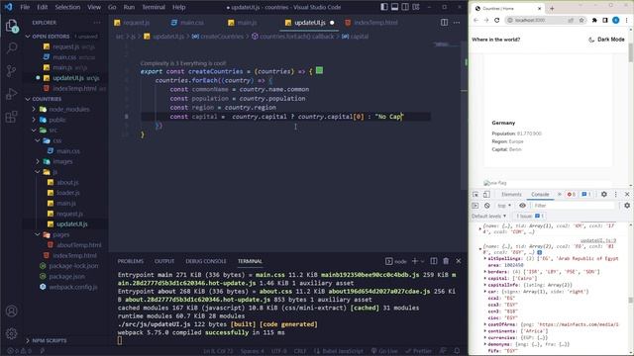
Task: Open the updateUI.js source link in console
Action: [598, 240]
